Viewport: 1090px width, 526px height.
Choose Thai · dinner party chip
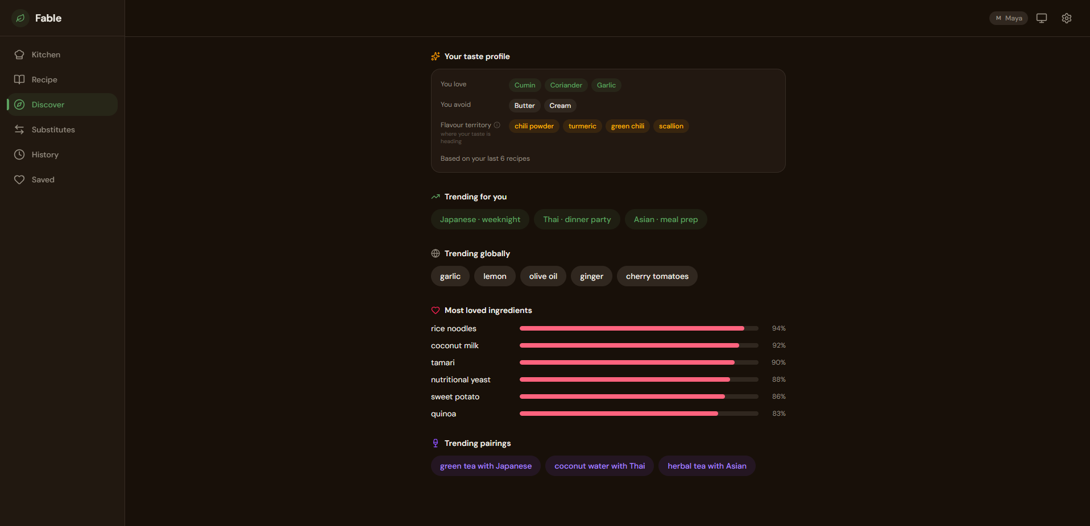pos(577,219)
